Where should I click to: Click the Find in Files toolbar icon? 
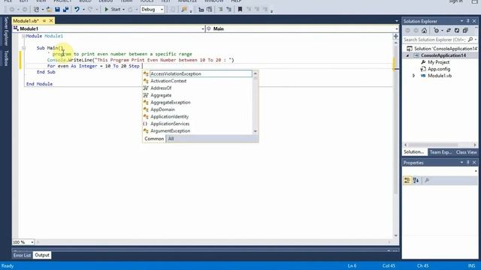184,10
